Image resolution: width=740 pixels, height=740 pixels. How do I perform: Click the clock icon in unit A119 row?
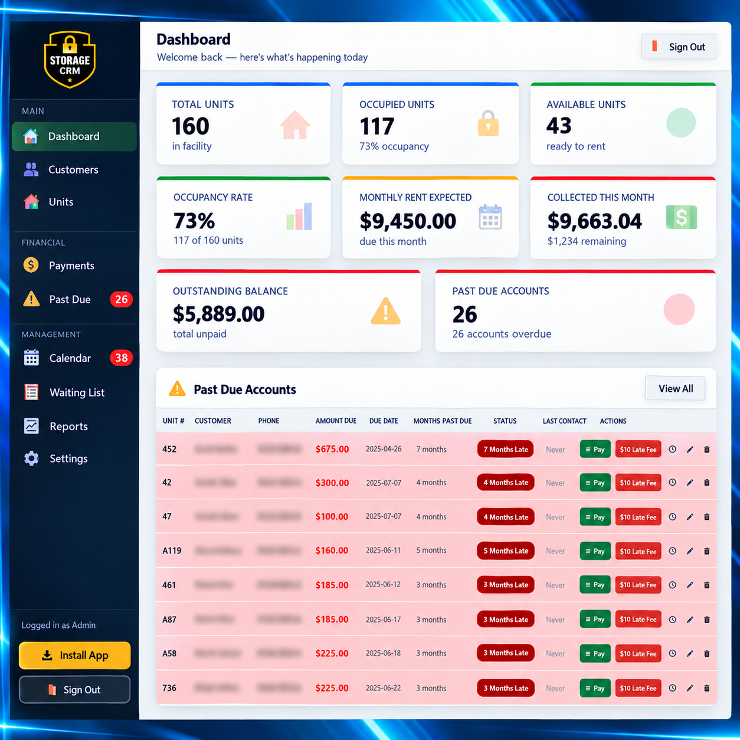tap(673, 551)
